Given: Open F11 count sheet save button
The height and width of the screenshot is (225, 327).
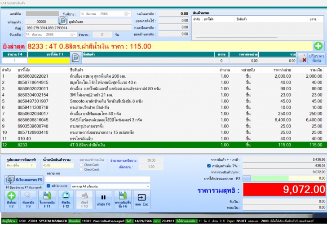Looking at the screenshot, I should tap(47, 200).
